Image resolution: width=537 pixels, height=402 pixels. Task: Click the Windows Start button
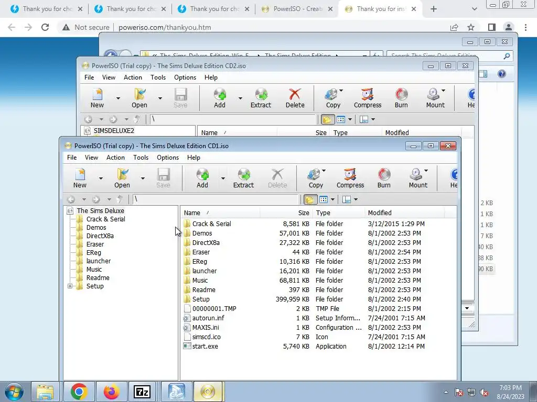coord(14,392)
